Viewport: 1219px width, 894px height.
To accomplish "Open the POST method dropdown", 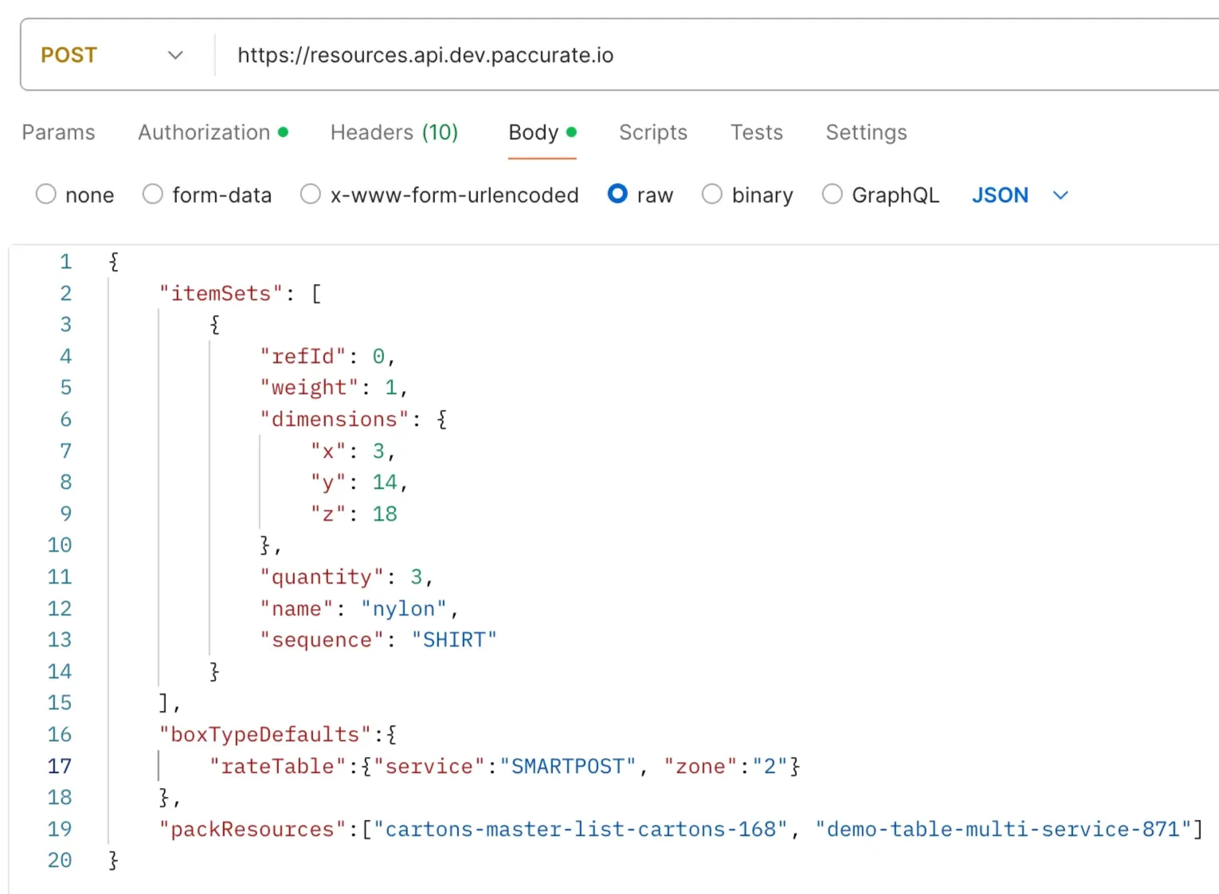I will (112, 55).
